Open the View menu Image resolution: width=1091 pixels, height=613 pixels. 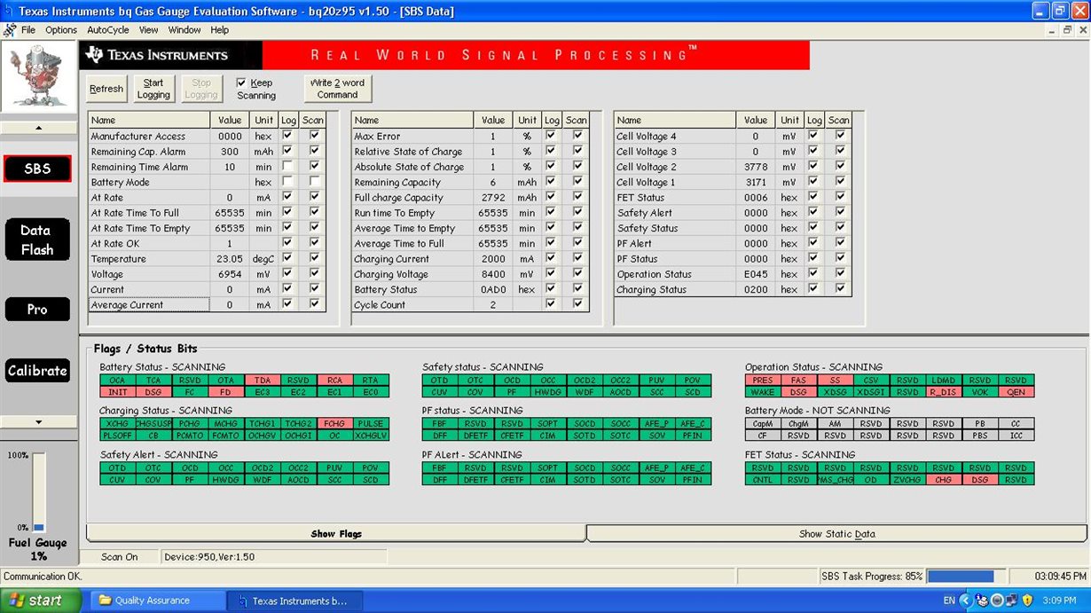(x=148, y=29)
